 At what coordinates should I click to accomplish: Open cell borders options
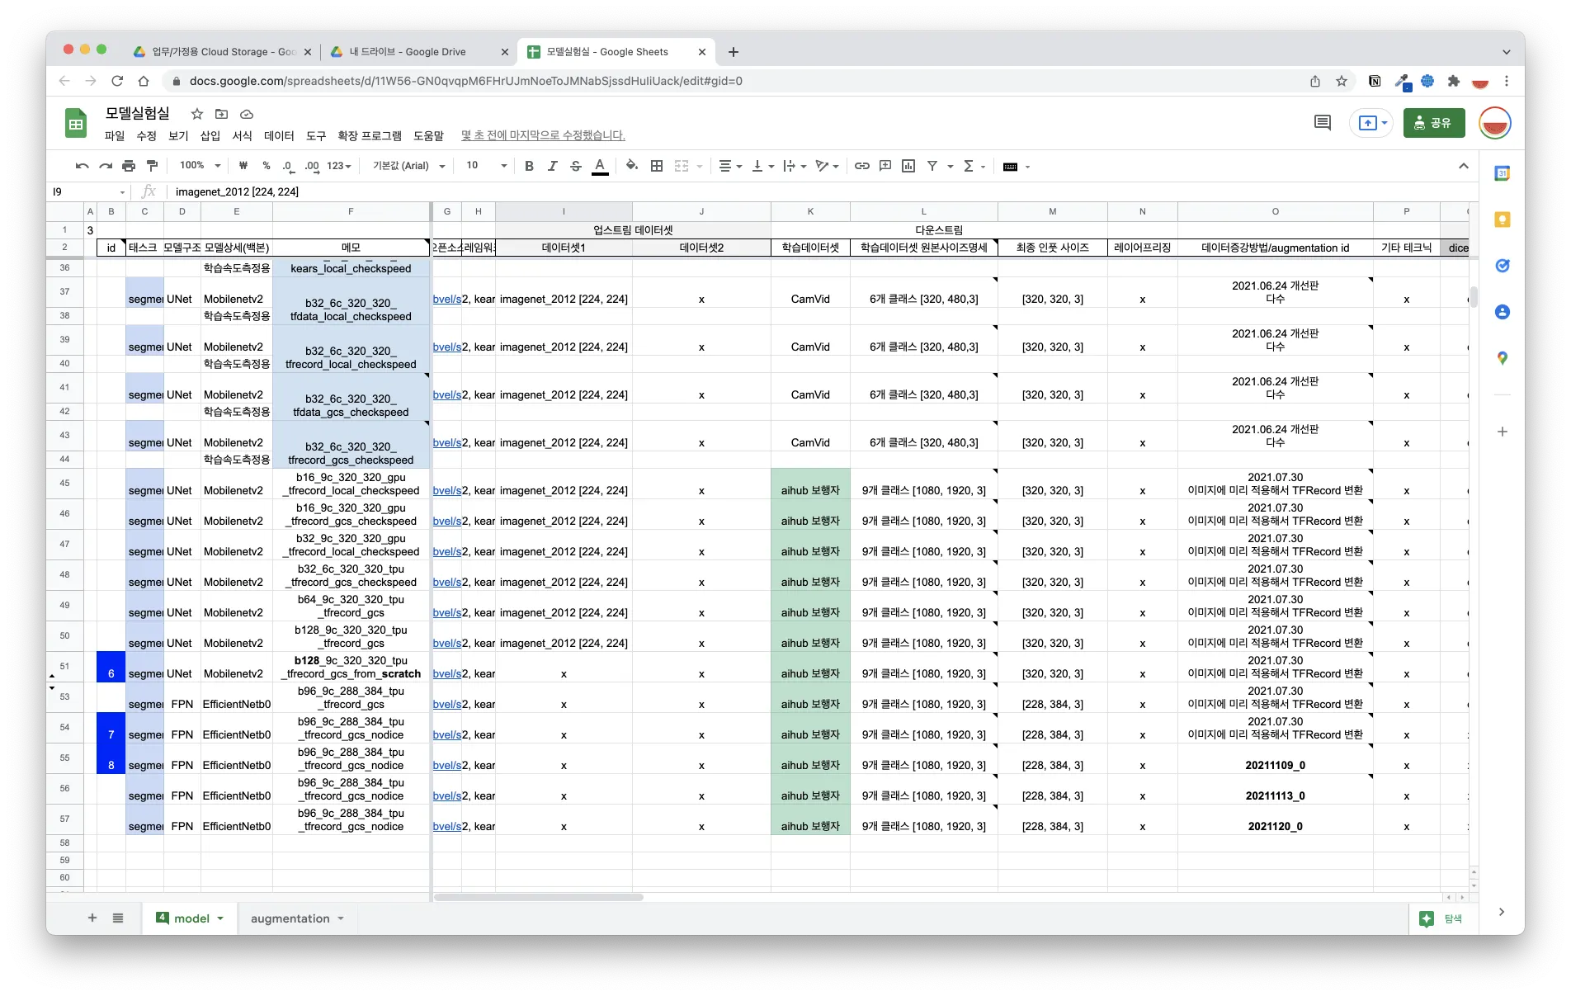[657, 166]
